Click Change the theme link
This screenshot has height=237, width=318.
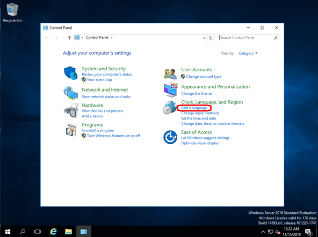click(x=196, y=93)
